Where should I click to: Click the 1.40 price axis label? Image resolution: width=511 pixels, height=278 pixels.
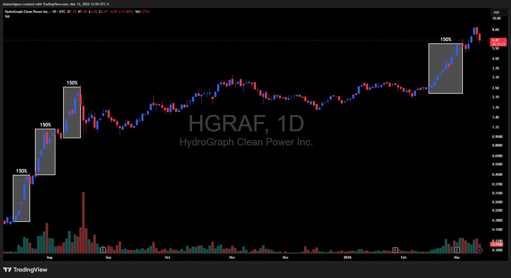point(496,117)
